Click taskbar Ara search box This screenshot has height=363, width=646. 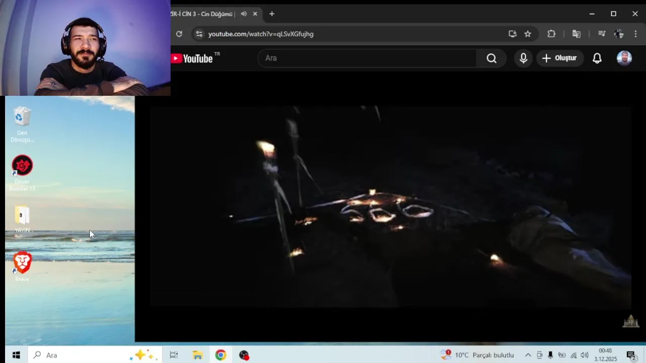[95, 355]
